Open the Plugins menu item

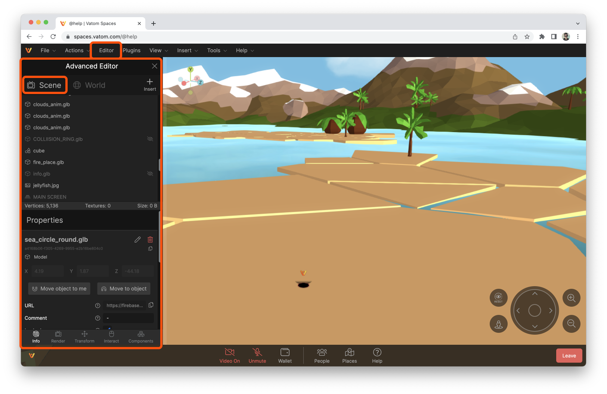click(x=131, y=50)
